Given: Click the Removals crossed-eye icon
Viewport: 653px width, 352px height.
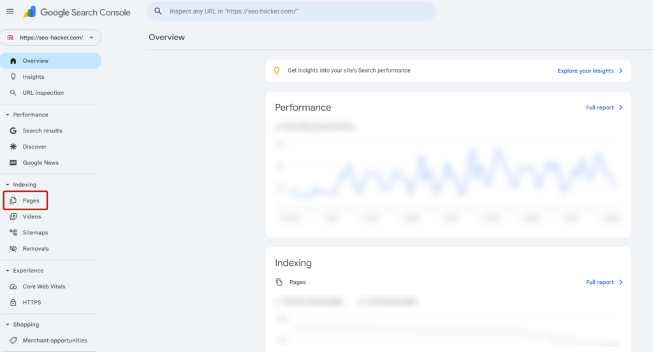Looking at the screenshot, I should pos(13,248).
